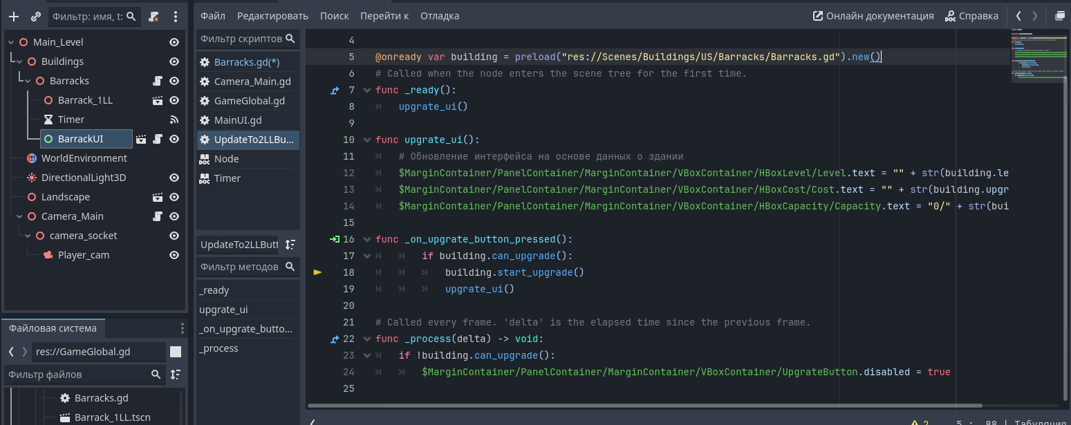The width and height of the screenshot is (1071, 425).
Task: Open the Редактировать menu
Action: coord(272,16)
